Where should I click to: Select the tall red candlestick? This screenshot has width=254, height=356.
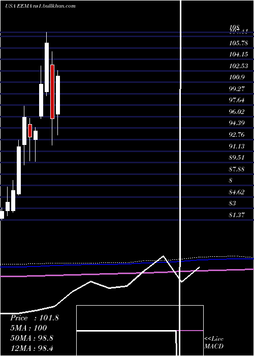pyautogui.click(x=52, y=92)
